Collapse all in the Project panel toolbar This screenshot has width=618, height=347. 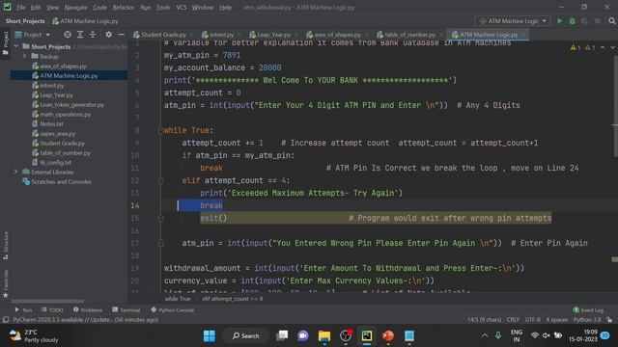point(93,35)
